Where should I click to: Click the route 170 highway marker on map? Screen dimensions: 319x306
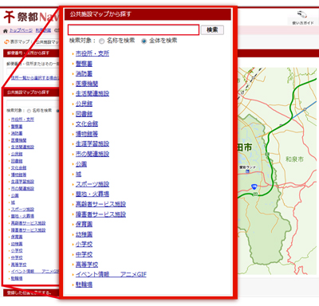click(254, 186)
